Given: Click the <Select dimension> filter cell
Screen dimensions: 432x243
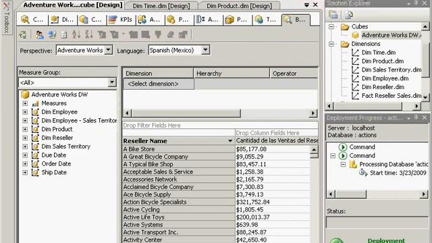Looking at the screenshot, I should tap(159, 84).
